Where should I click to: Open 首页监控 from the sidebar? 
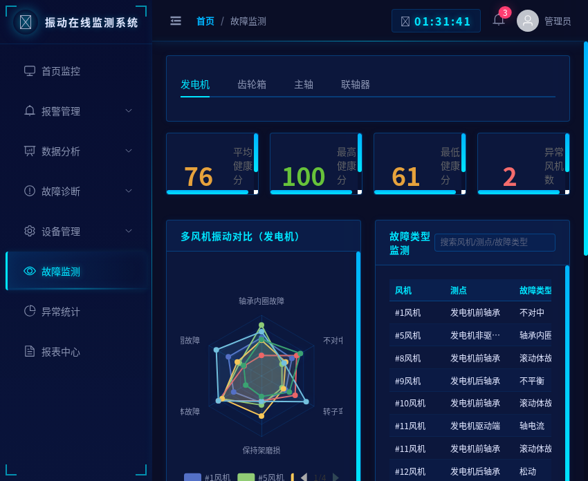[61, 71]
